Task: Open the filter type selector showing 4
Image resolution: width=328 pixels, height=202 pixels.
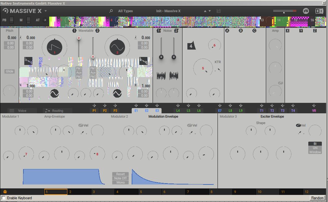Action: coord(191,46)
